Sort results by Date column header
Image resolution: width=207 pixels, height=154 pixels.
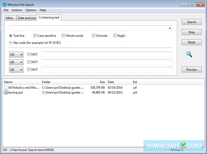119,82
